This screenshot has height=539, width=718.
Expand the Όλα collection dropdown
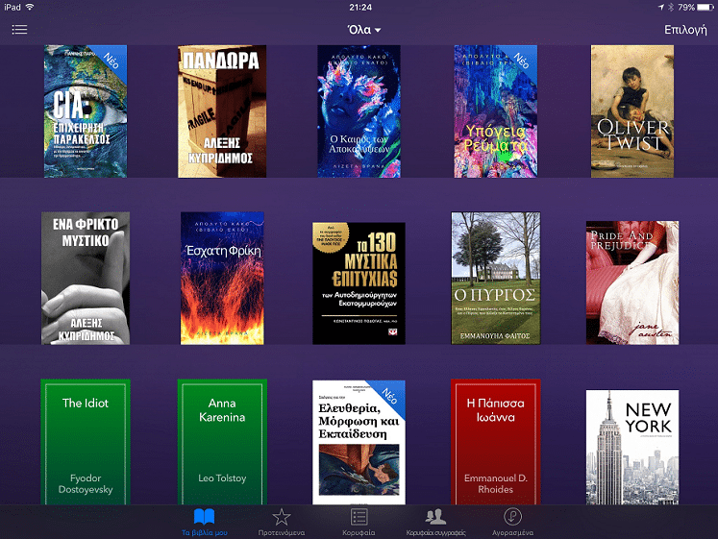[364, 30]
